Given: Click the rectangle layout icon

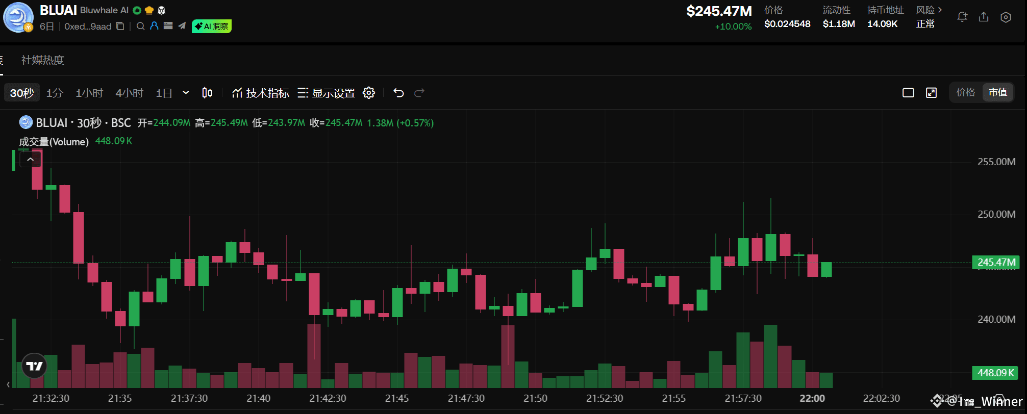Looking at the screenshot, I should click(908, 93).
